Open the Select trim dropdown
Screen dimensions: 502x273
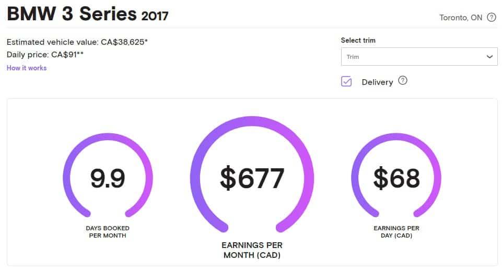tap(419, 56)
